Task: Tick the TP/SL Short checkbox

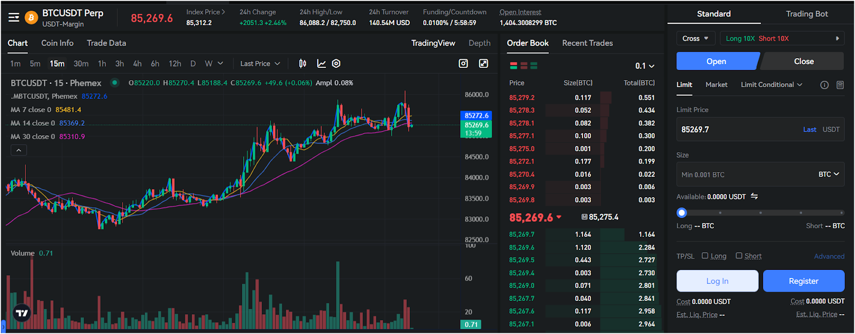Action: 739,256
